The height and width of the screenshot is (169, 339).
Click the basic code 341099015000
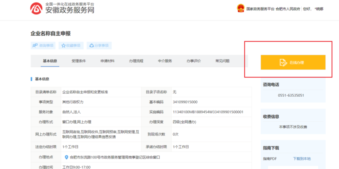coord(185,102)
